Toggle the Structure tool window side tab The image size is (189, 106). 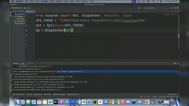(x=11, y=77)
